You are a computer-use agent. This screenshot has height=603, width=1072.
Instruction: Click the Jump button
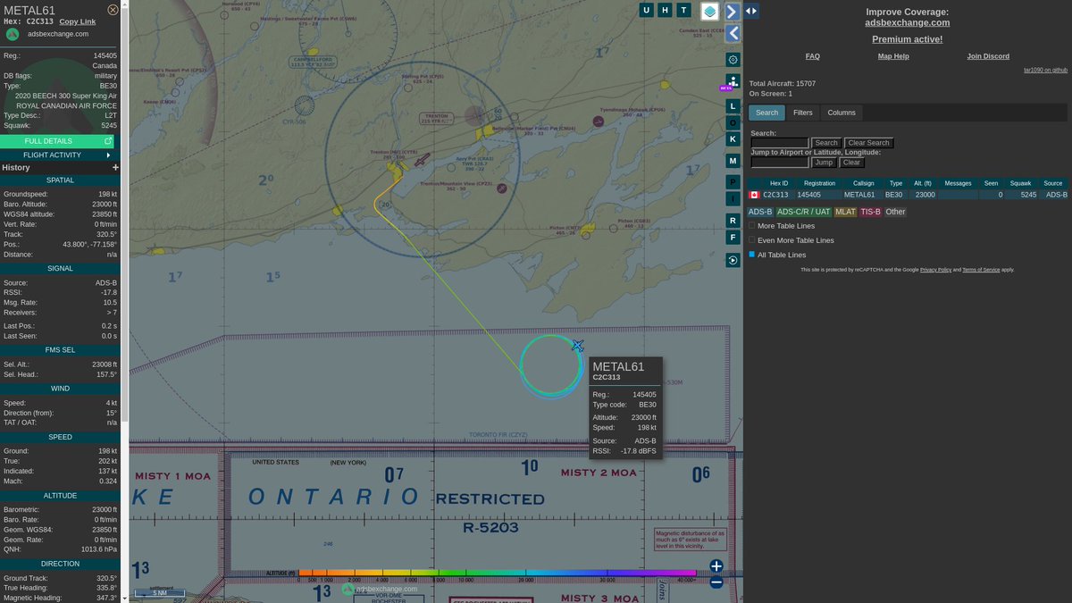[x=824, y=163]
